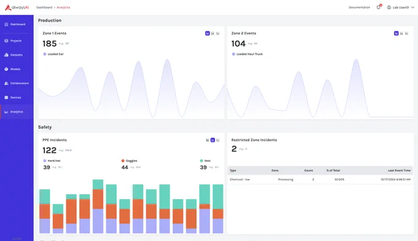Open the Analytics sidebar menu item
This screenshot has height=241, width=418.
(17, 112)
